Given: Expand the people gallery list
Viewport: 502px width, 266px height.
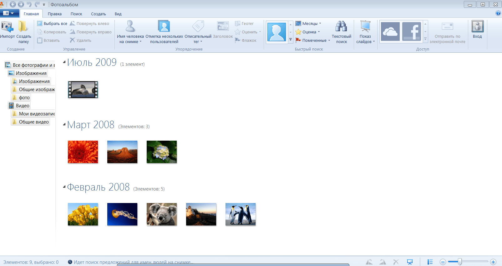Looking at the screenshot, I should coord(291,40).
